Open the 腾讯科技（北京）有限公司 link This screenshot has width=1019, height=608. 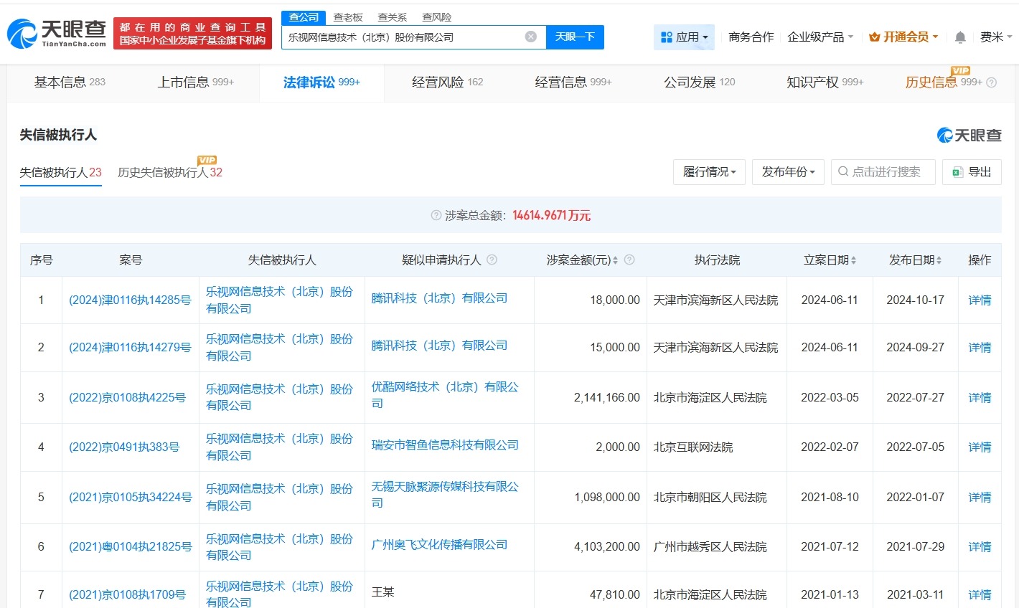(440, 299)
